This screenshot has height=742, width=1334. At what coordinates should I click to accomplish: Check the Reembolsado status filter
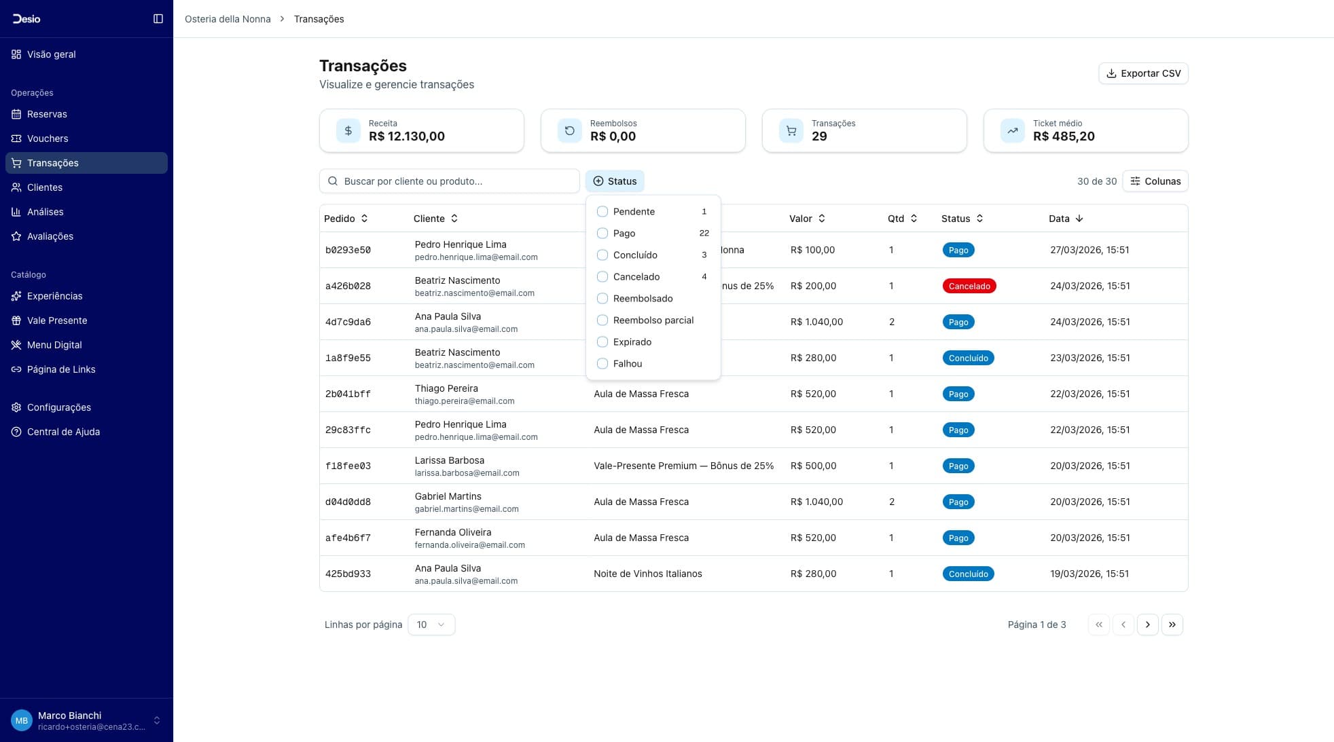pyautogui.click(x=602, y=299)
